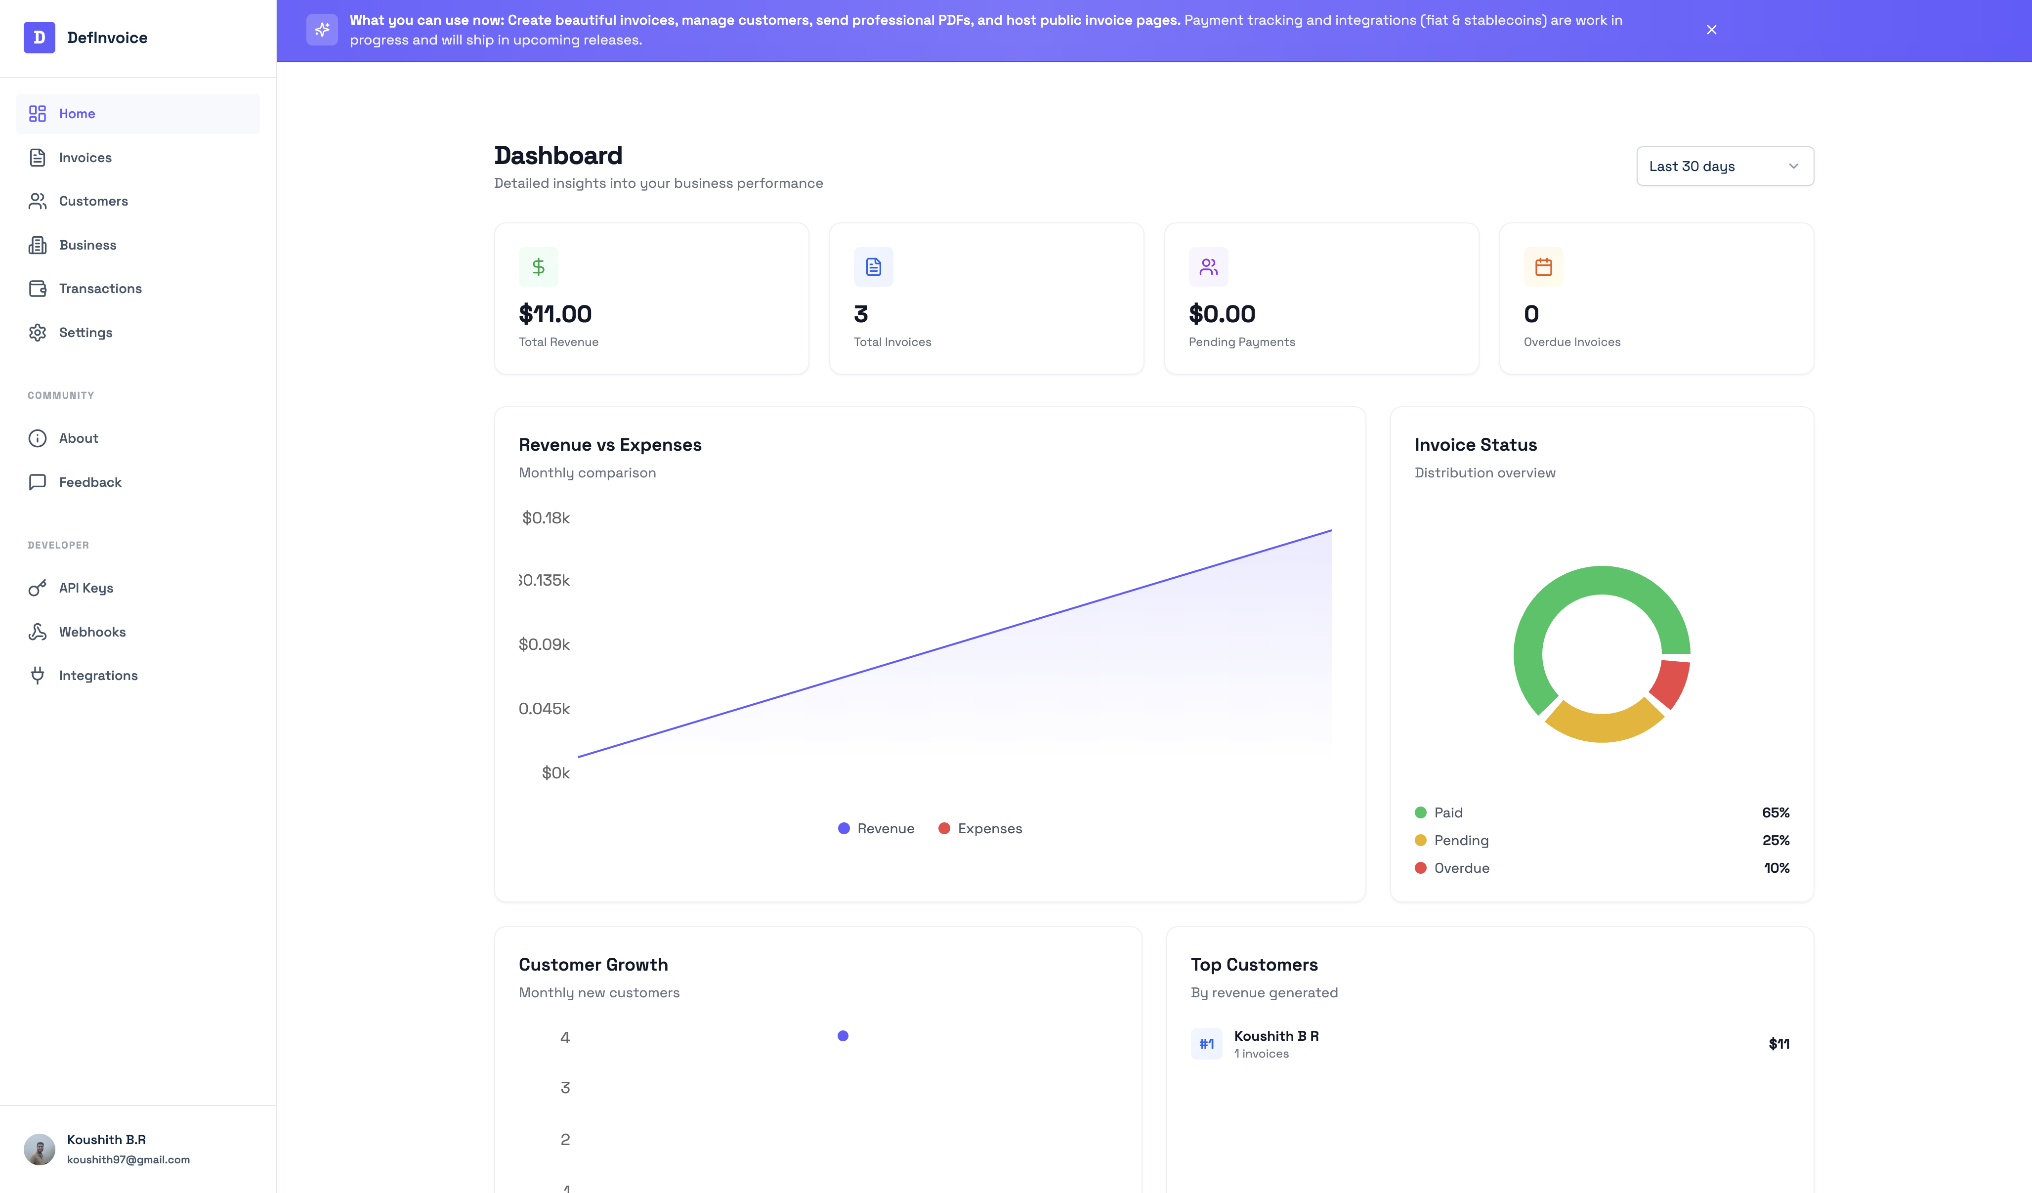Click the Integrations plug icon
2032x1193 pixels.
pyautogui.click(x=37, y=675)
